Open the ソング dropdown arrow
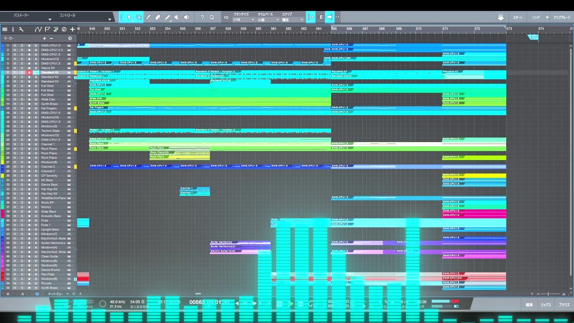 [x=547, y=17]
